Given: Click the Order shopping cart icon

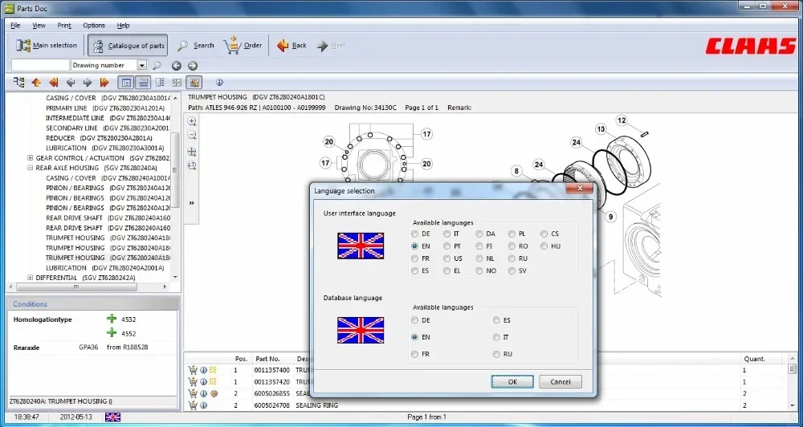Looking at the screenshot, I should [231, 45].
